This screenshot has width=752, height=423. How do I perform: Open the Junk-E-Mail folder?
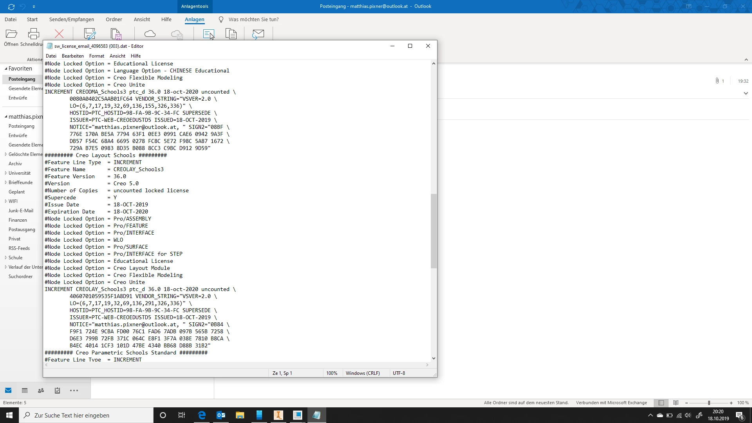coord(21,211)
